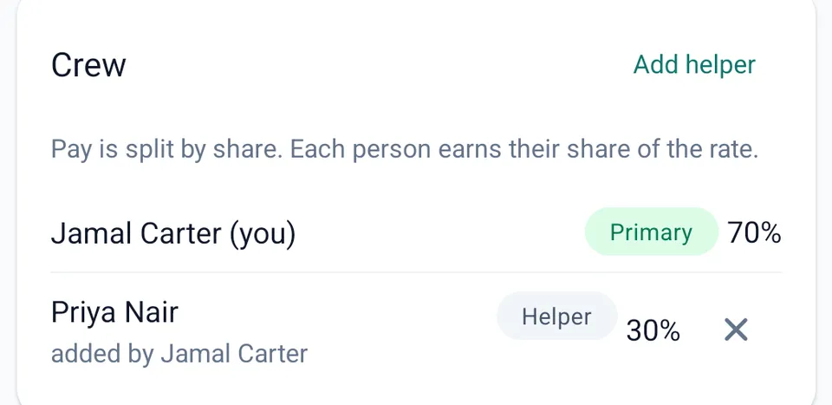832x405 pixels.
Task: Click the Crew section heading
Action: 88,66
